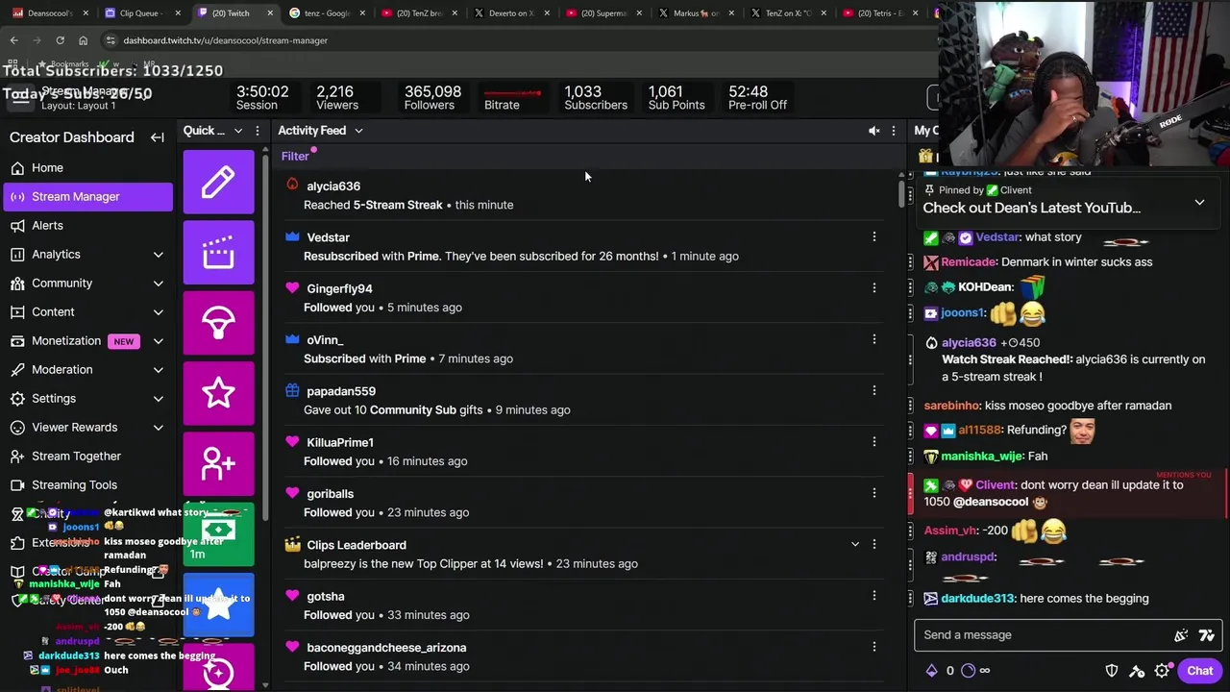Open more options for papadan559 gift row

click(873, 390)
